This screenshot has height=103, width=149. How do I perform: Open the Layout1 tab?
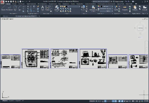[x=11, y=101]
